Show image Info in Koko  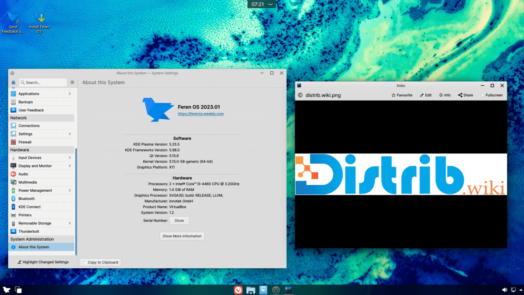[445, 95]
